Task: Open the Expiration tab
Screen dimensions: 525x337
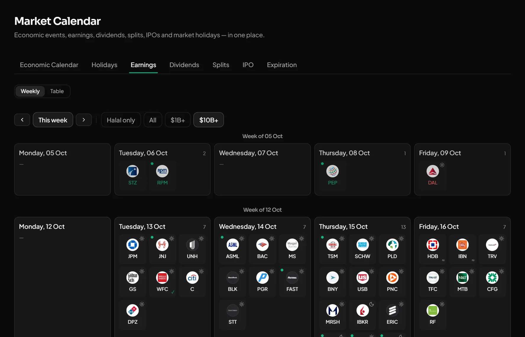Action: click(282, 65)
